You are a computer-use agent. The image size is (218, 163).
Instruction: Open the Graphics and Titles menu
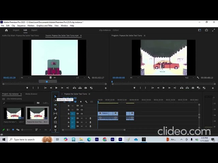pyautogui.click(x=44, y=26)
